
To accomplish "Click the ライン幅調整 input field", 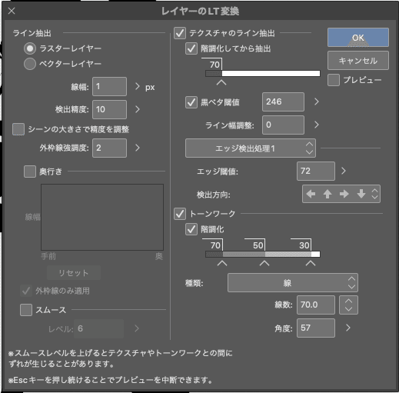I will (283, 125).
